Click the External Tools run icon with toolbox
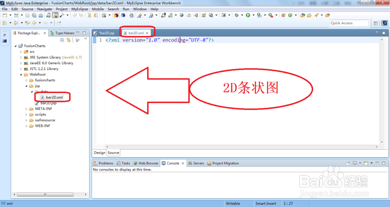The image size is (390, 207). pyautogui.click(x=271, y=15)
